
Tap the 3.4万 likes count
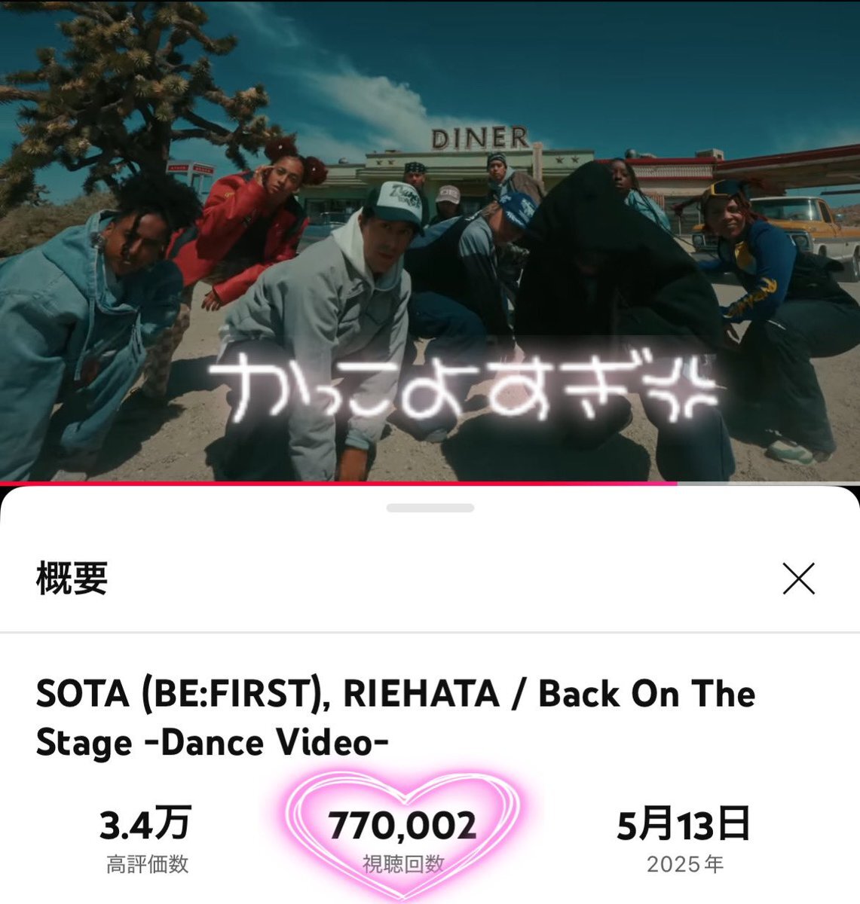tap(146, 823)
